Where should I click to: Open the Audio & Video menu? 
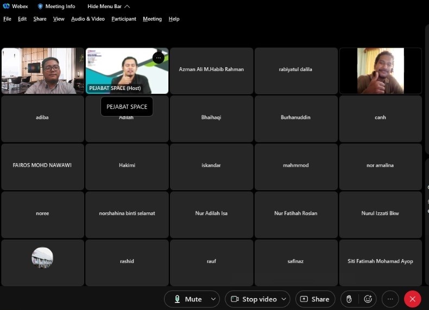(87, 19)
